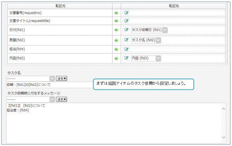Click 追加 button next to タスク名 selector

tap(61, 79)
